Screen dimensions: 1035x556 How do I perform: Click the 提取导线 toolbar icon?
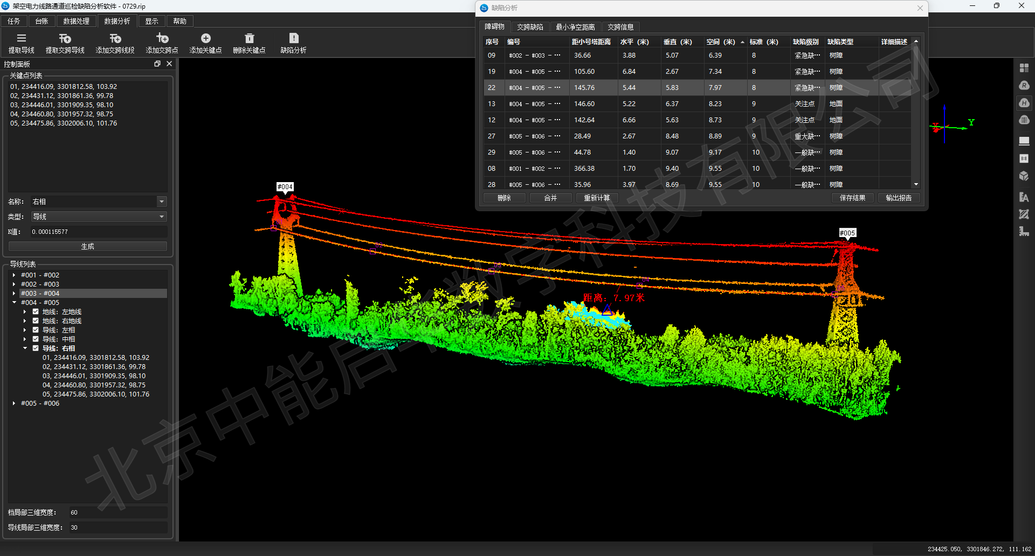tap(22, 39)
